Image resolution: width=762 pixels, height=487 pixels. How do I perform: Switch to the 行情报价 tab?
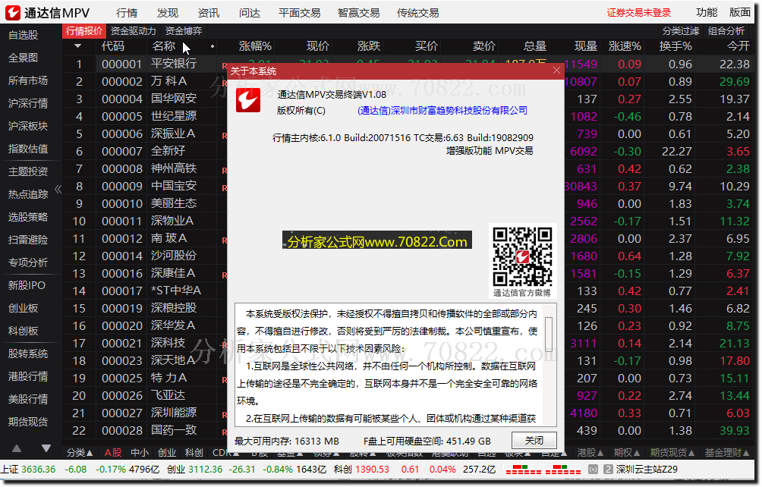[x=84, y=31]
